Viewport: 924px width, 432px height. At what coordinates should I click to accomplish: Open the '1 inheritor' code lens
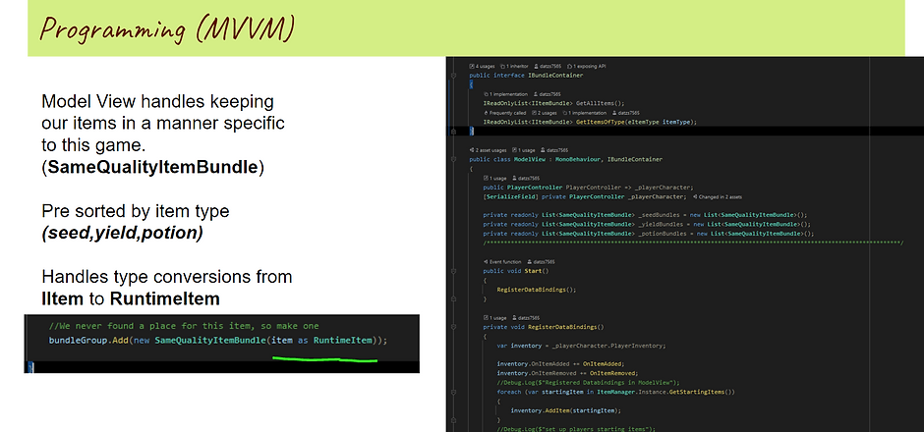[514, 67]
